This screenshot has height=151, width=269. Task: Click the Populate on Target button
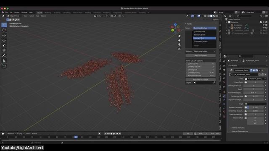pos(200,80)
